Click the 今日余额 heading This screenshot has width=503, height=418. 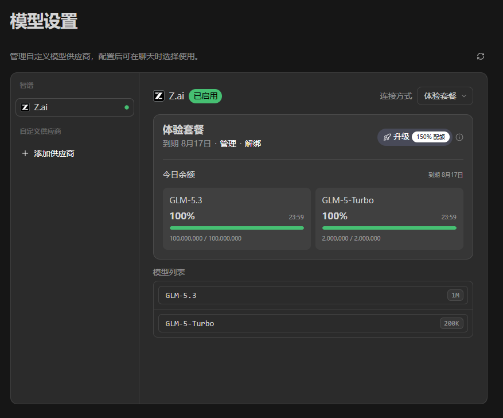tap(179, 175)
